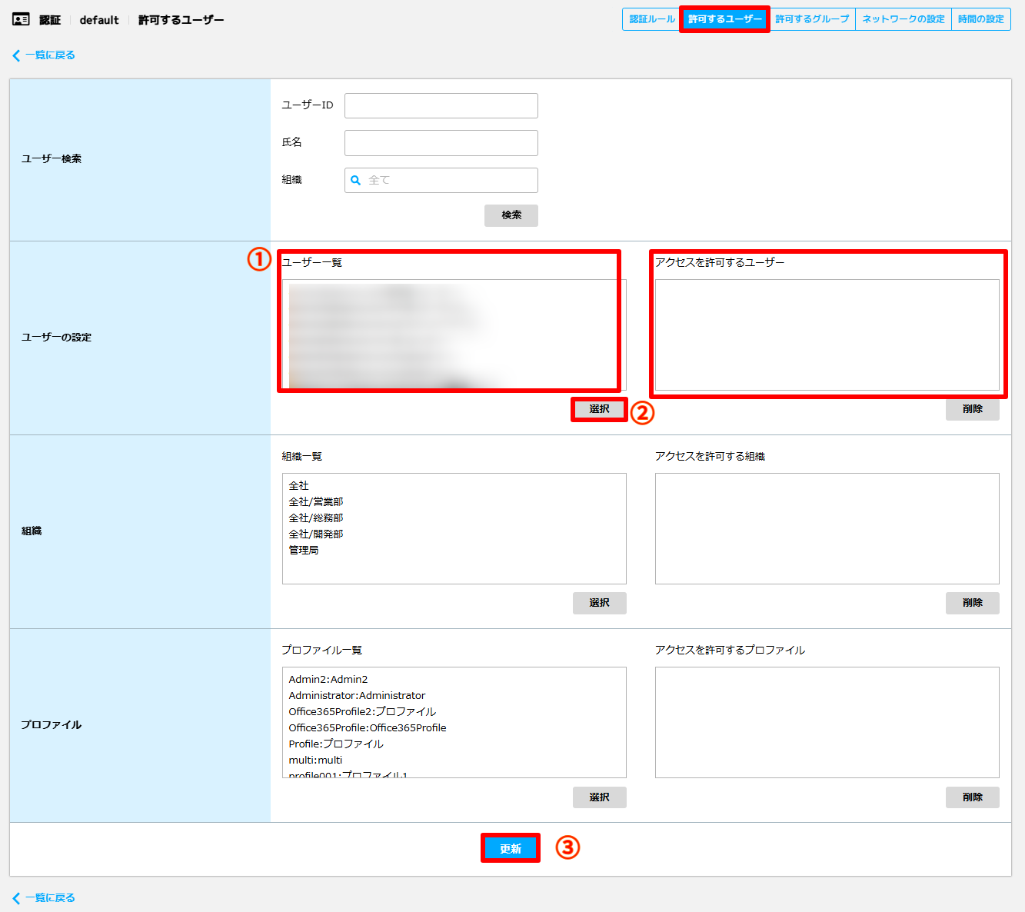Click the アクセスを許可するユーザー list box
This screenshot has width=1025, height=912.
(827, 335)
